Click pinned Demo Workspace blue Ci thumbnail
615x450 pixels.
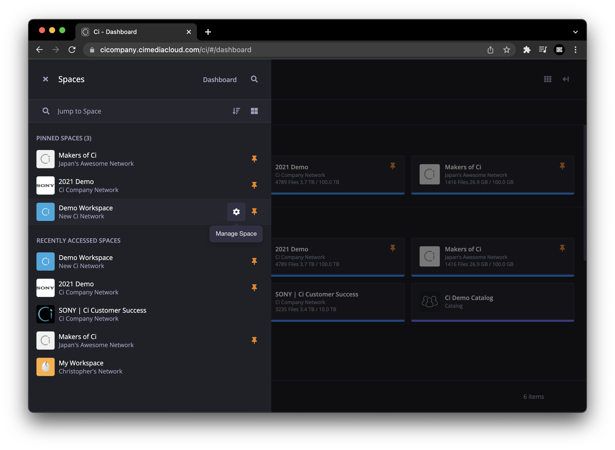pos(45,212)
